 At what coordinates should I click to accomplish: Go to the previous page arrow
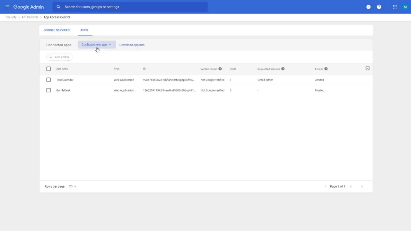click(x=351, y=186)
